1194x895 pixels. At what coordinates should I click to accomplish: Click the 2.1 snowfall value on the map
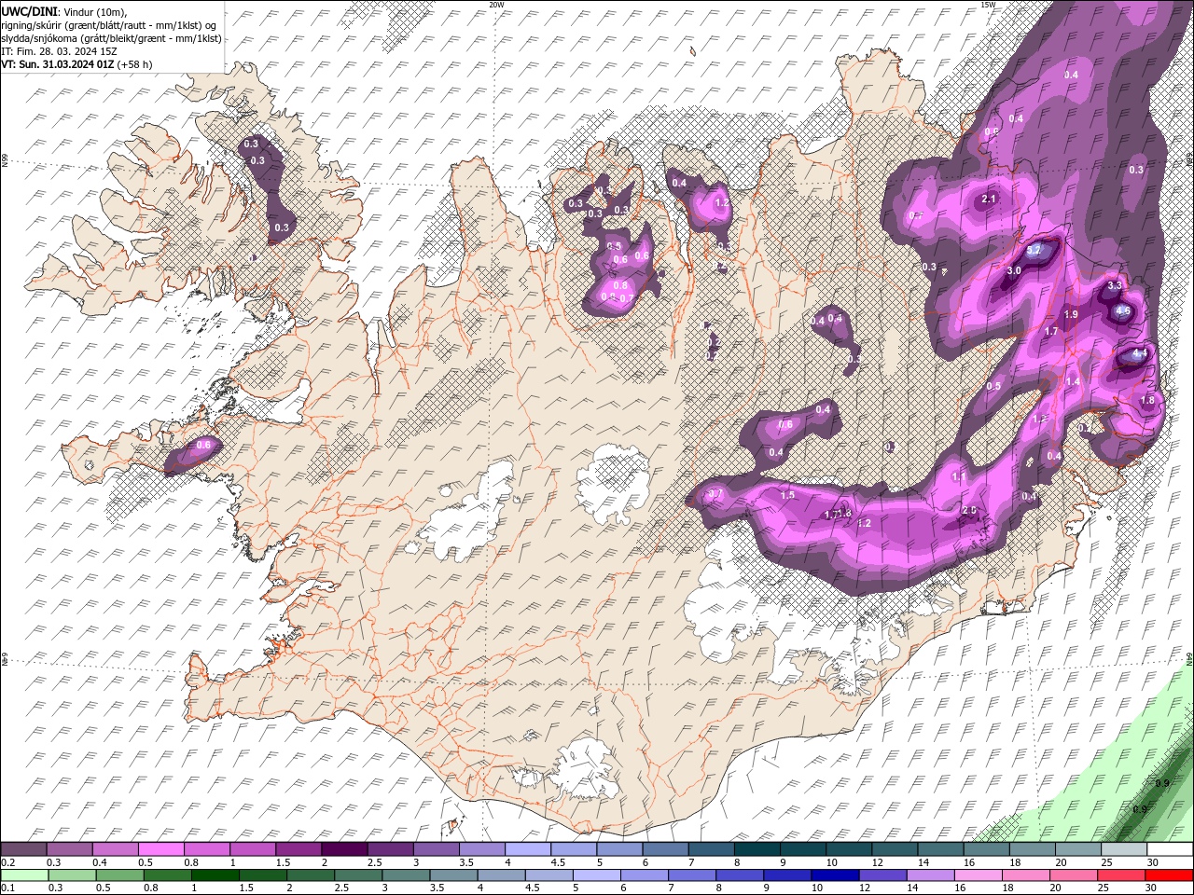click(x=990, y=200)
